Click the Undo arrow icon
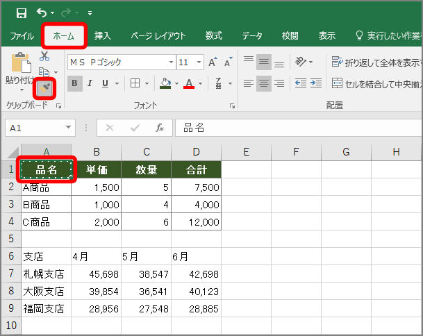The width and height of the screenshot is (423, 336). 42,12
